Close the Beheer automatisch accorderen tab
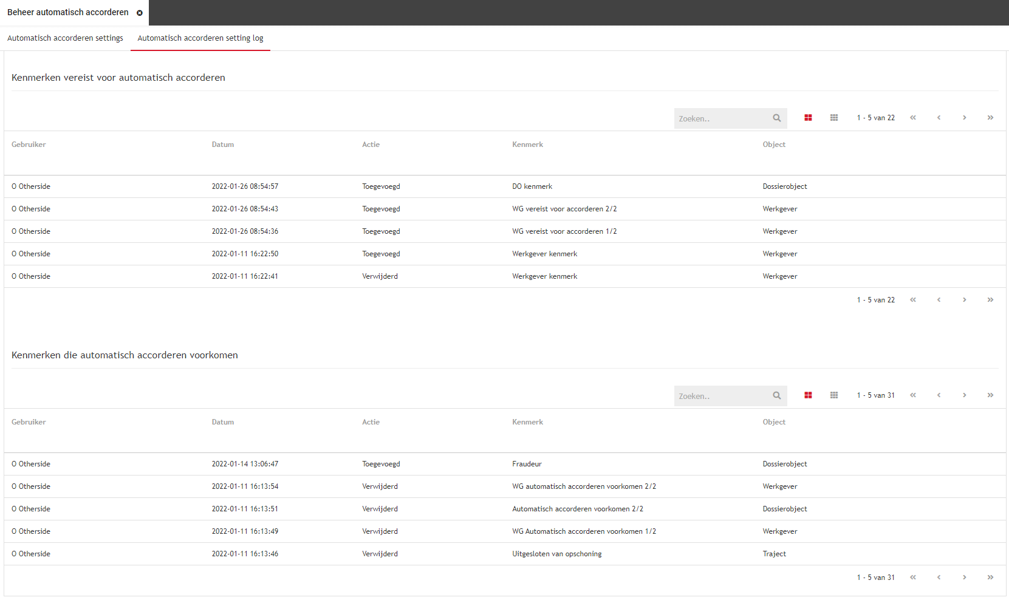This screenshot has width=1009, height=600. [140, 13]
